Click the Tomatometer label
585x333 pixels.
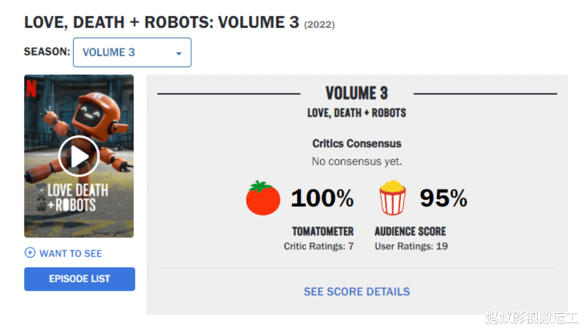pos(323,231)
